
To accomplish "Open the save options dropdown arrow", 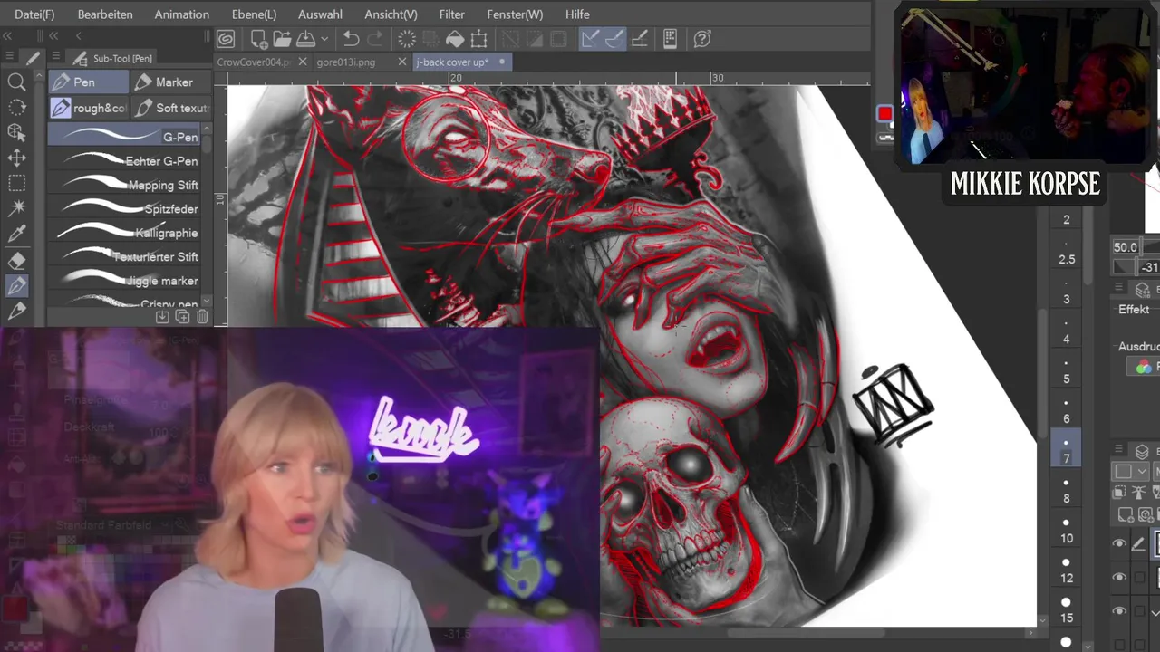I will coord(324,39).
